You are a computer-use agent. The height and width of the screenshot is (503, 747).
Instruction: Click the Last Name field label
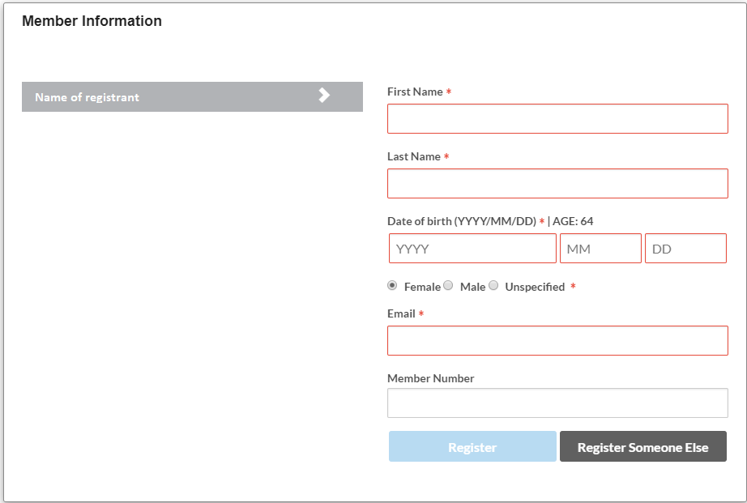click(413, 157)
